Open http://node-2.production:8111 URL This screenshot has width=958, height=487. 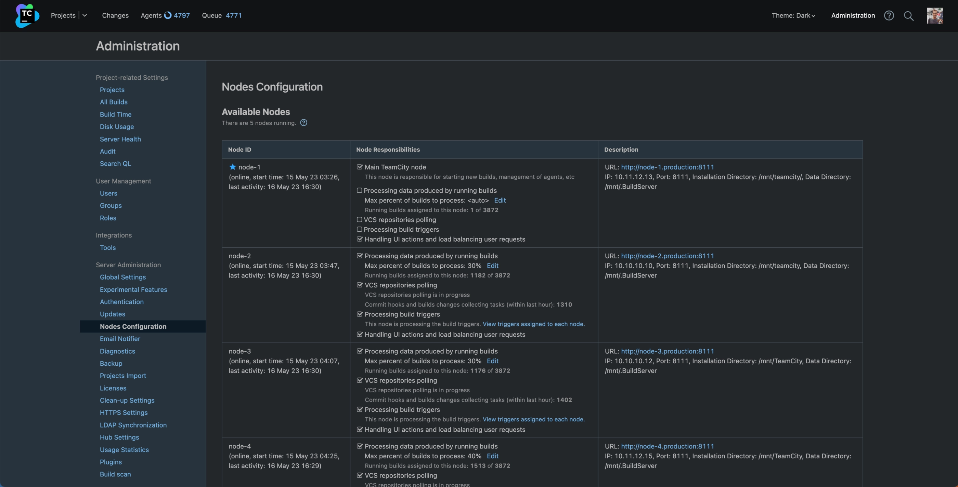coord(668,256)
